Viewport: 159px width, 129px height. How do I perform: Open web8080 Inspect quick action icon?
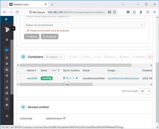tap(67, 78)
